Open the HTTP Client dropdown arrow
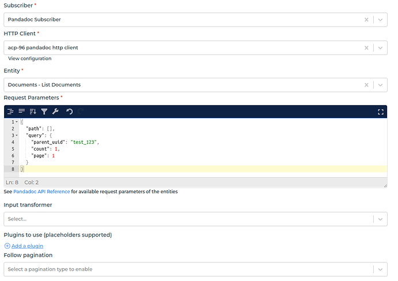 pos(380,48)
